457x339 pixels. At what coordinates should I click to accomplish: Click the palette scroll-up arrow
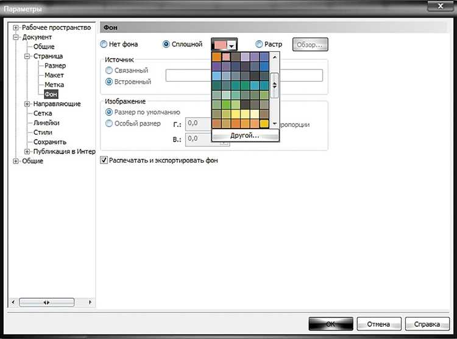[275, 57]
